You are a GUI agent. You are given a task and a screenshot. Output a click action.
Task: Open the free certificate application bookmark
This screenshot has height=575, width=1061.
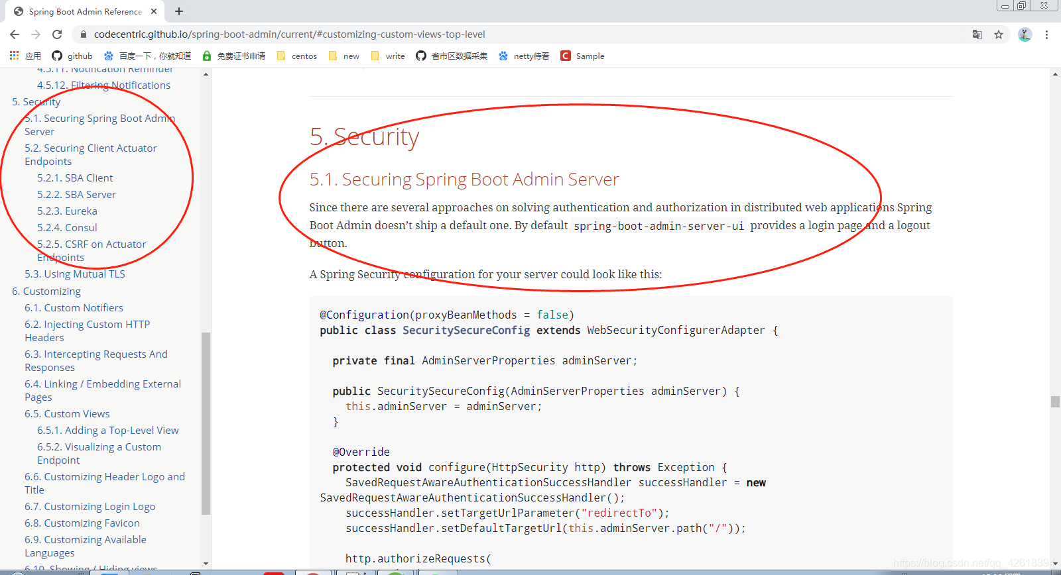[x=233, y=56]
